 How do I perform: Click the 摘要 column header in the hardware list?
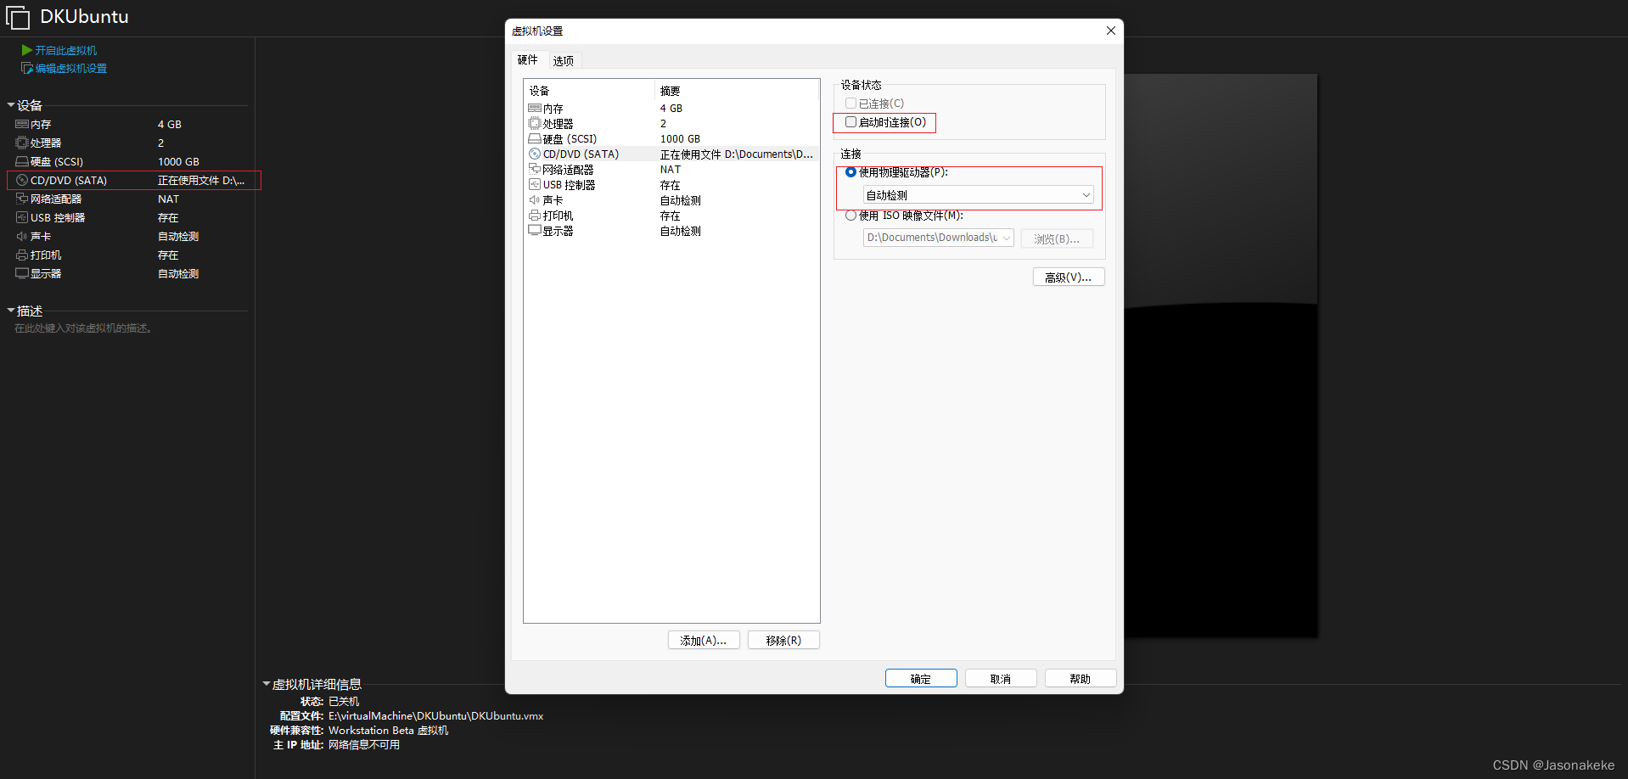[x=737, y=91]
